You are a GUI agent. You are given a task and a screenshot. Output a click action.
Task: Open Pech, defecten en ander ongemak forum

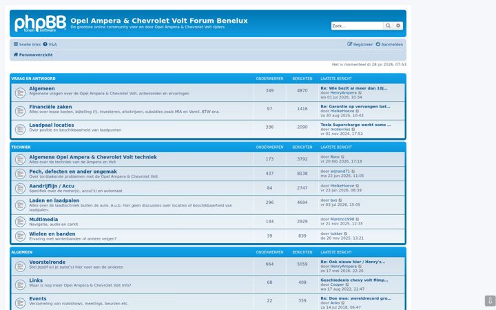(73, 172)
